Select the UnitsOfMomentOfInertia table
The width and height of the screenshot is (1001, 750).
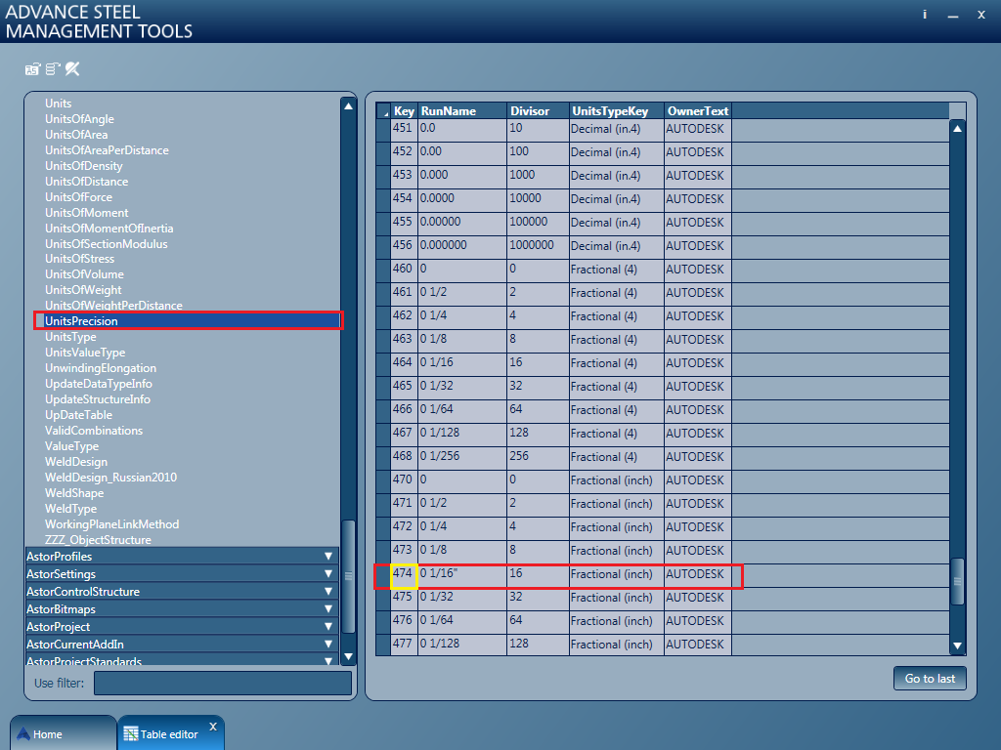click(109, 229)
